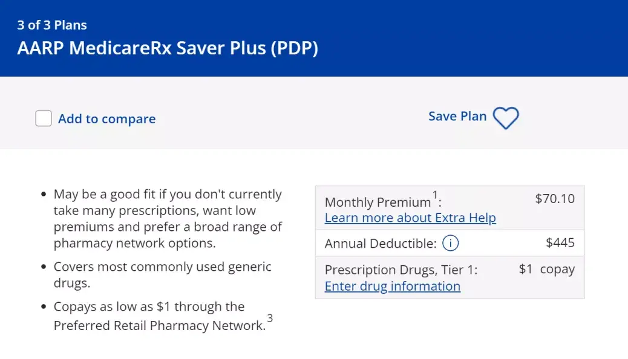The width and height of the screenshot is (628, 359).
Task: Click the $445 annual deductible amount
Action: 560,244
